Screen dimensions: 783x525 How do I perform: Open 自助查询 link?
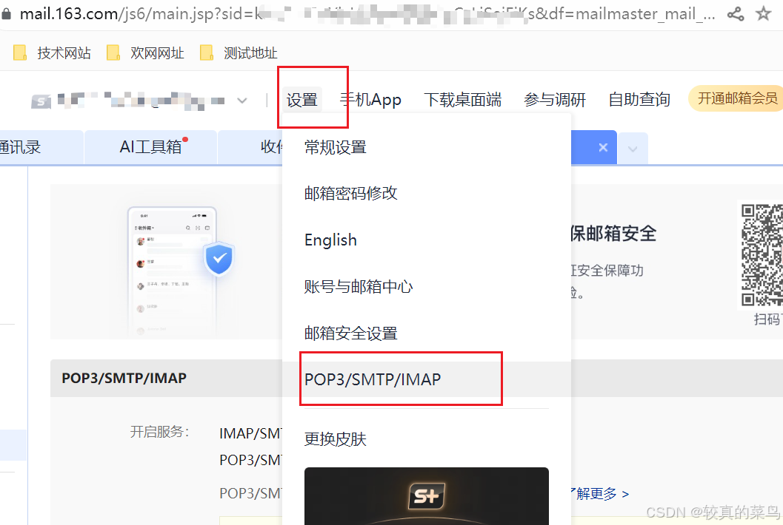pos(639,100)
